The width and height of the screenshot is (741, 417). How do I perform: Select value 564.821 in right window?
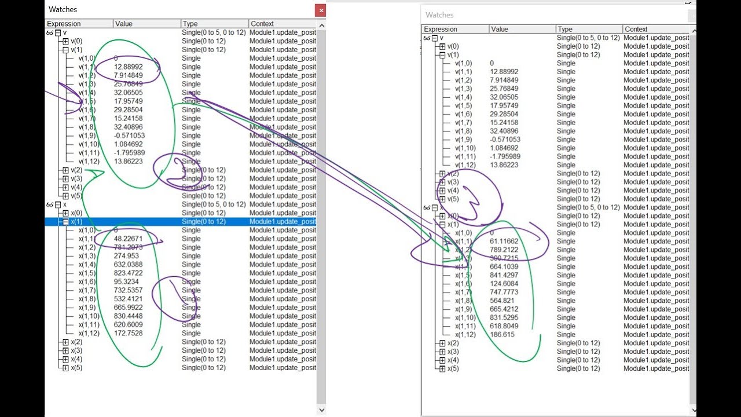point(502,301)
